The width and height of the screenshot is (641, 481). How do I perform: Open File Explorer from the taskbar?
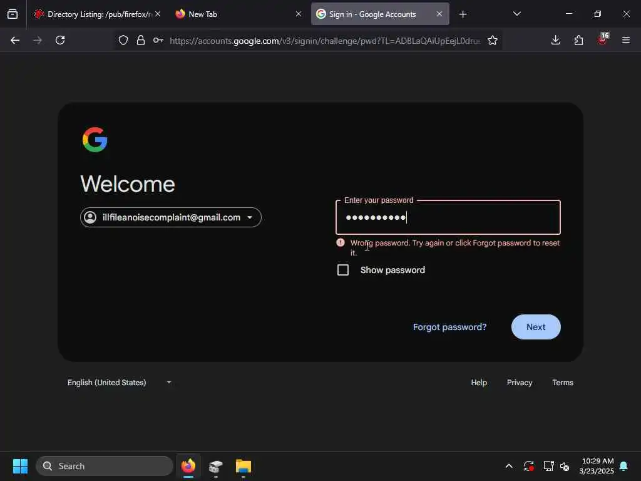(x=244, y=466)
